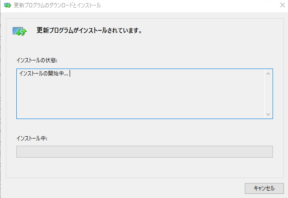
Task: Click the scrollbar track in status box
Action: click(x=268, y=94)
